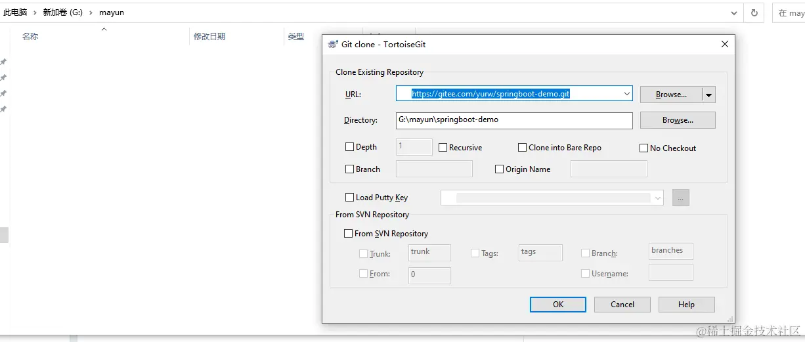
Task: Click the dialog resize grip corner
Action: [730, 319]
